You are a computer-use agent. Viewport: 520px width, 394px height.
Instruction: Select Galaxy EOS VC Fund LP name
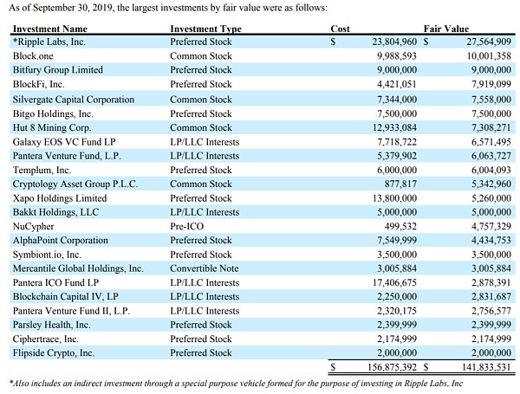pos(62,140)
